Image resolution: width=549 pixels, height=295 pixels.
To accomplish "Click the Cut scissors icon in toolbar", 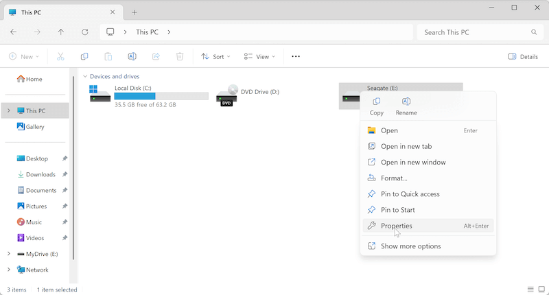I will click(60, 56).
